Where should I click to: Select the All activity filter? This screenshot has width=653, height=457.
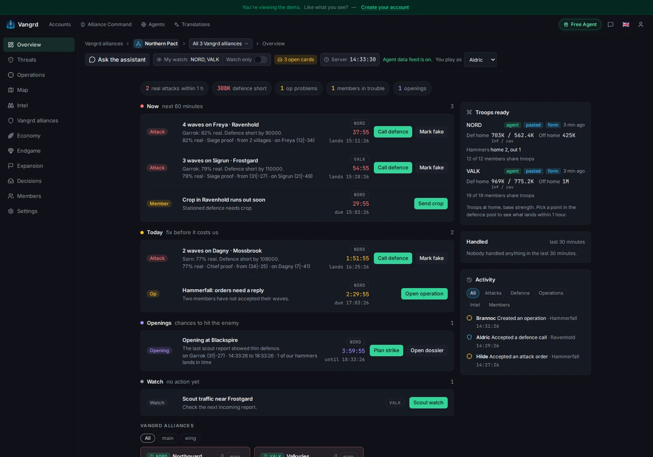coord(473,293)
